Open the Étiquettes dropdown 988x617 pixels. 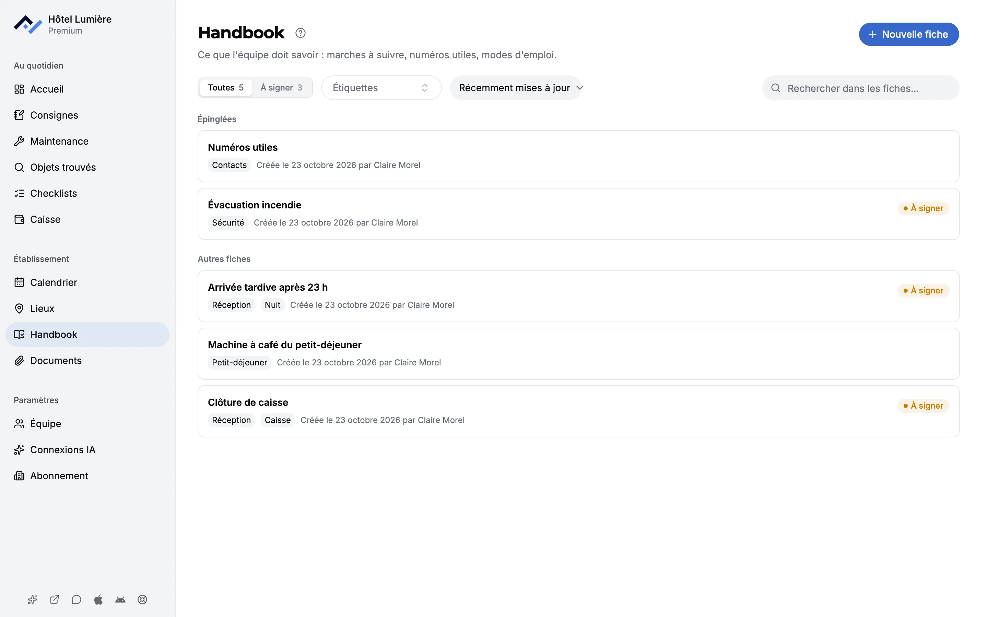tap(381, 88)
